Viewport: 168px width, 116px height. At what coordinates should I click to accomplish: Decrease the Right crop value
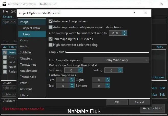108,81
